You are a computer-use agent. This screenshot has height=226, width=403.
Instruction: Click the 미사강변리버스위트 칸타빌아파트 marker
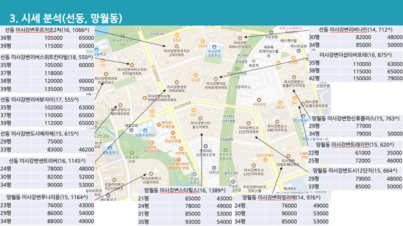pyautogui.click(x=132, y=65)
